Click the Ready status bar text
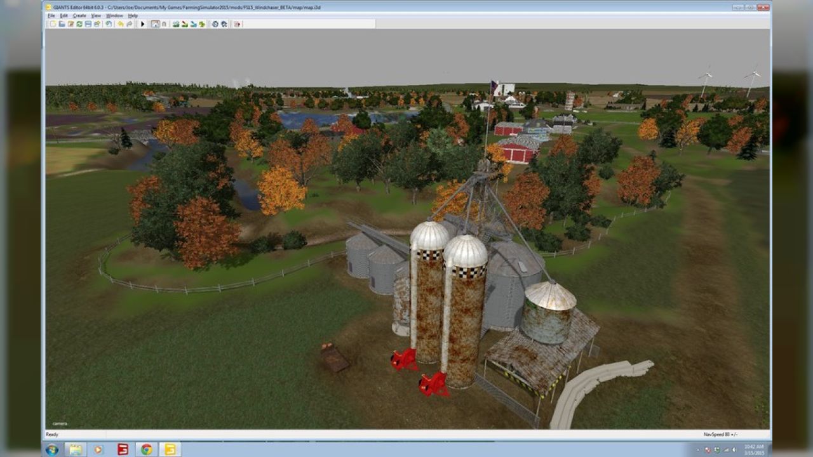The image size is (813, 457). pos(51,434)
